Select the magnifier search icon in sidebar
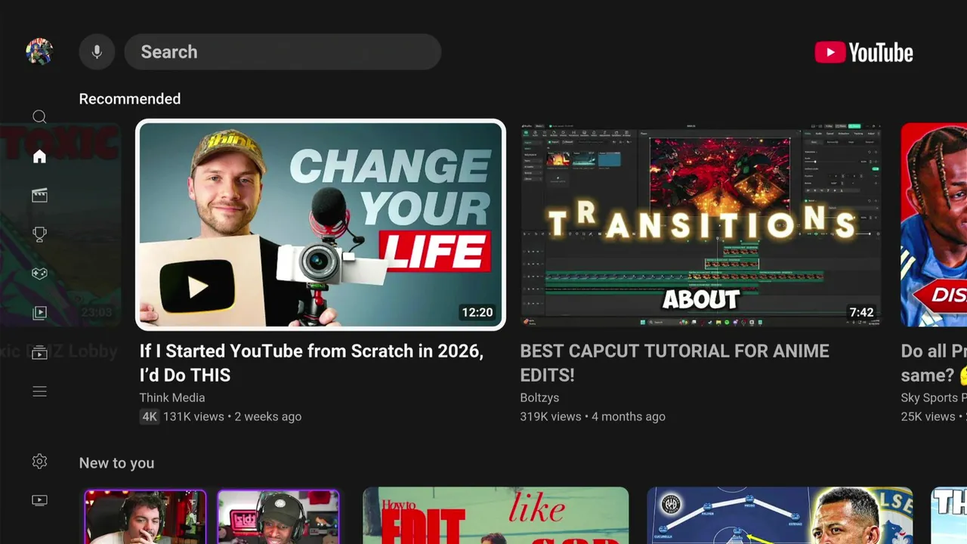The height and width of the screenshot is (544, 967). [39, 116]
